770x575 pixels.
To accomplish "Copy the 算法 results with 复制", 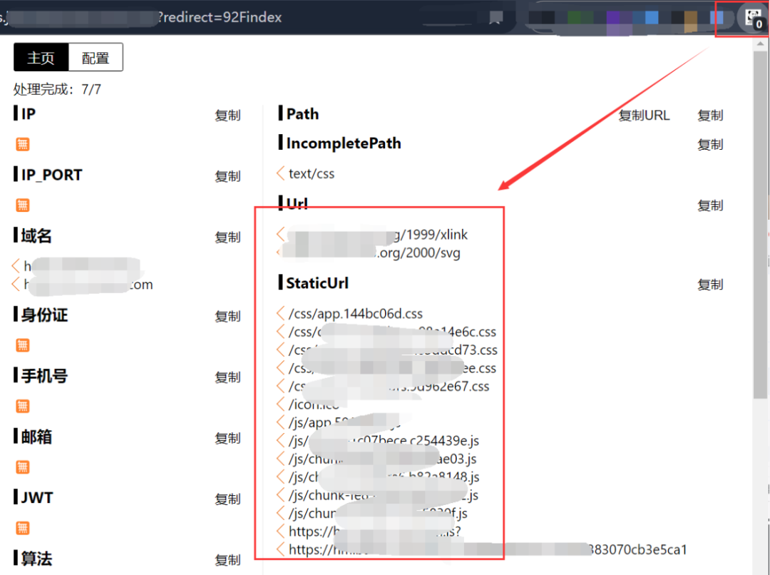I will (228, 560).
